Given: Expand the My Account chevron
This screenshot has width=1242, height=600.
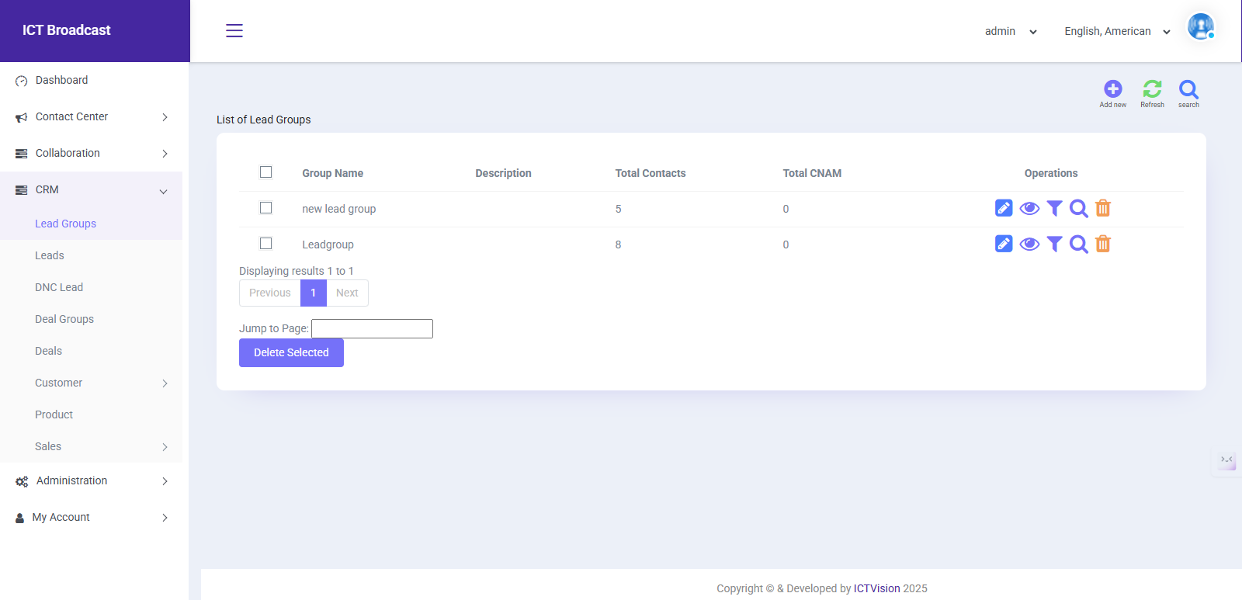Looking at the screenshot, I should coord(165,518).
